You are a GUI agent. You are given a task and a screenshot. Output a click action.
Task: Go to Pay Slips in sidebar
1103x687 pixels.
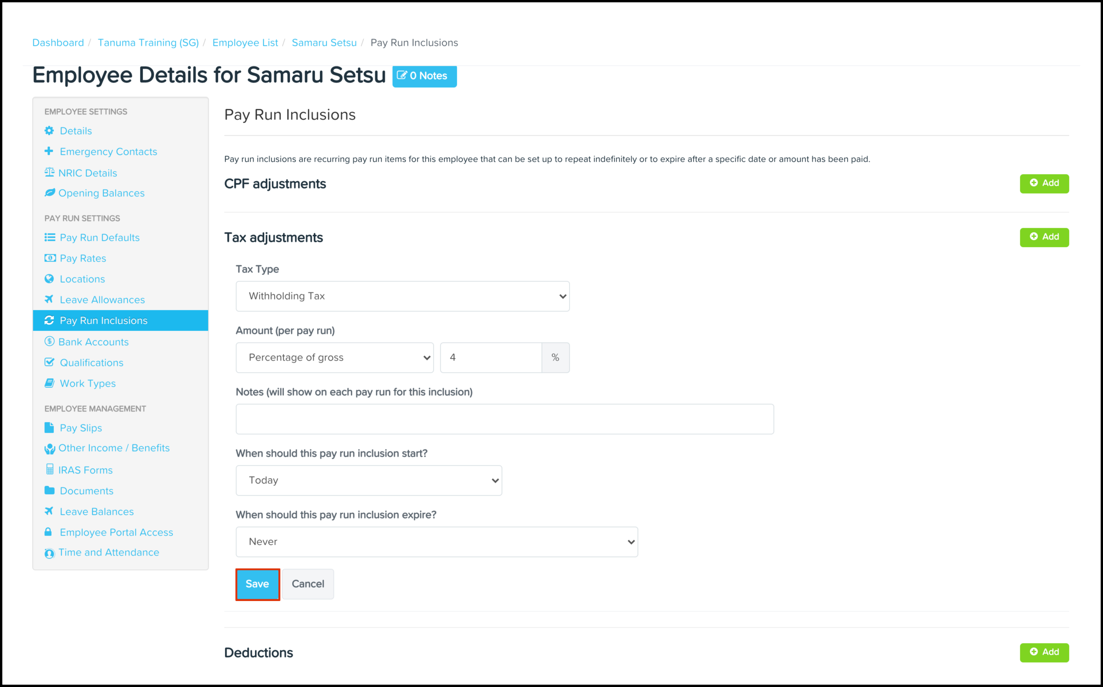tap(81, 428)
